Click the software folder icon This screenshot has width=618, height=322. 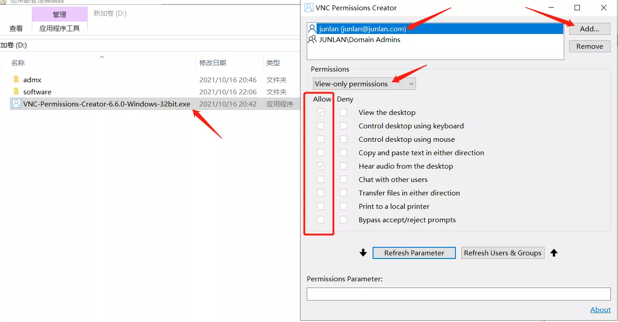pyautogui.click(x=17, y=92)
